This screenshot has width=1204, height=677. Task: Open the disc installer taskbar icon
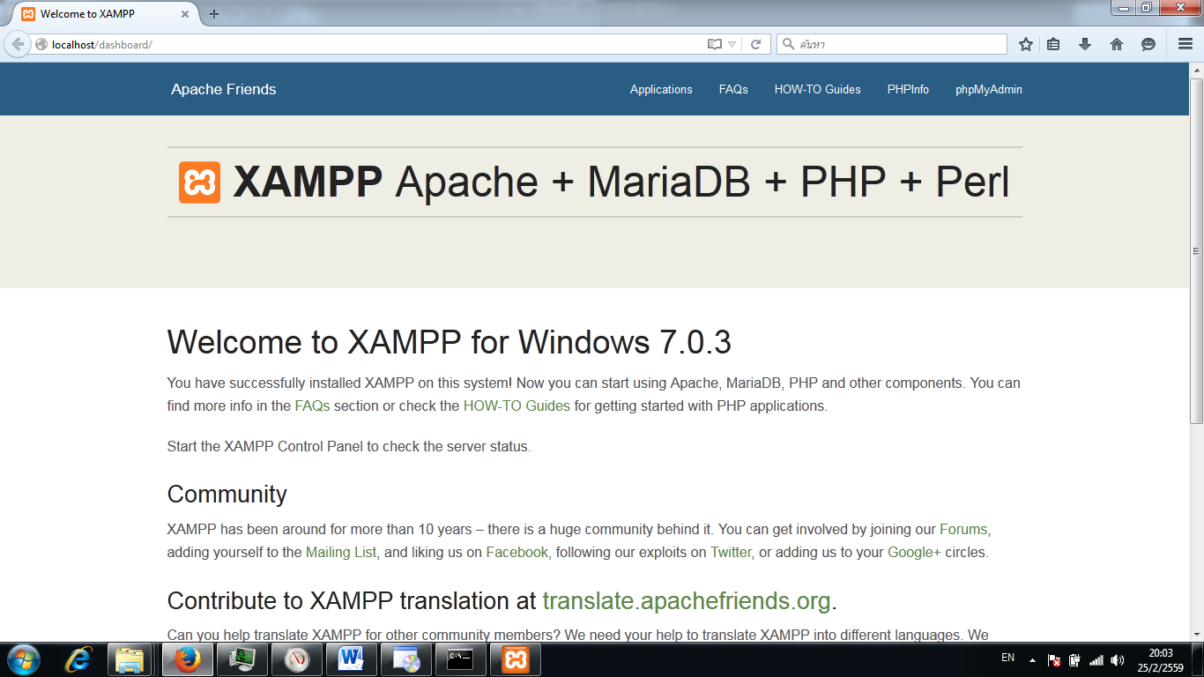pyautogui.click(x=406, y=659)
